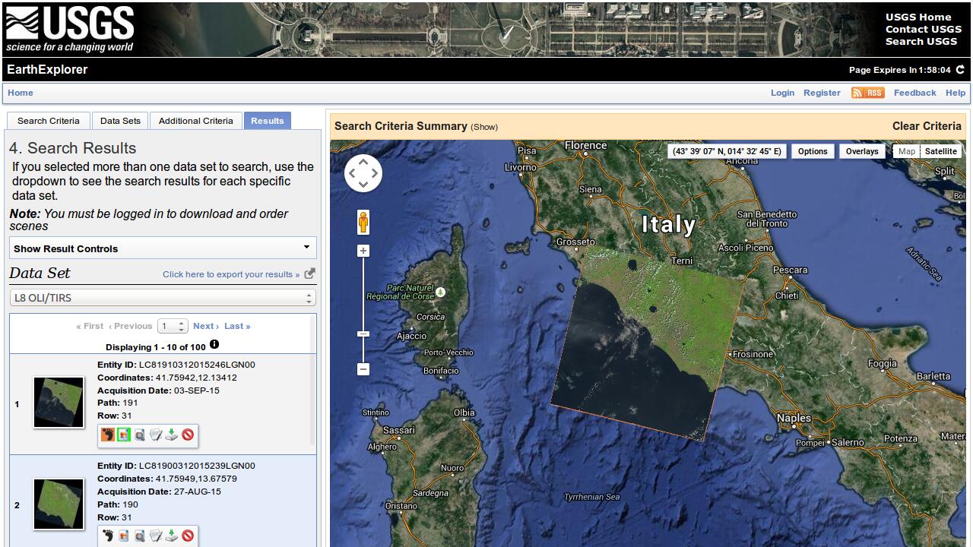Refresh page expiration timer icon

pos(960,69)
